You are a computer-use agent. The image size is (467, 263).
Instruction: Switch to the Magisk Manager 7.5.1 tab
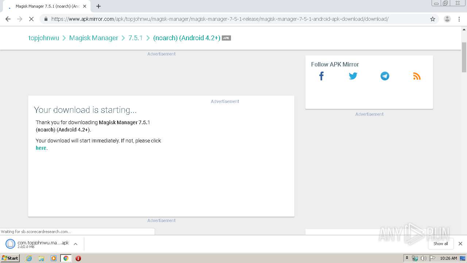click(x=47, y=6)
